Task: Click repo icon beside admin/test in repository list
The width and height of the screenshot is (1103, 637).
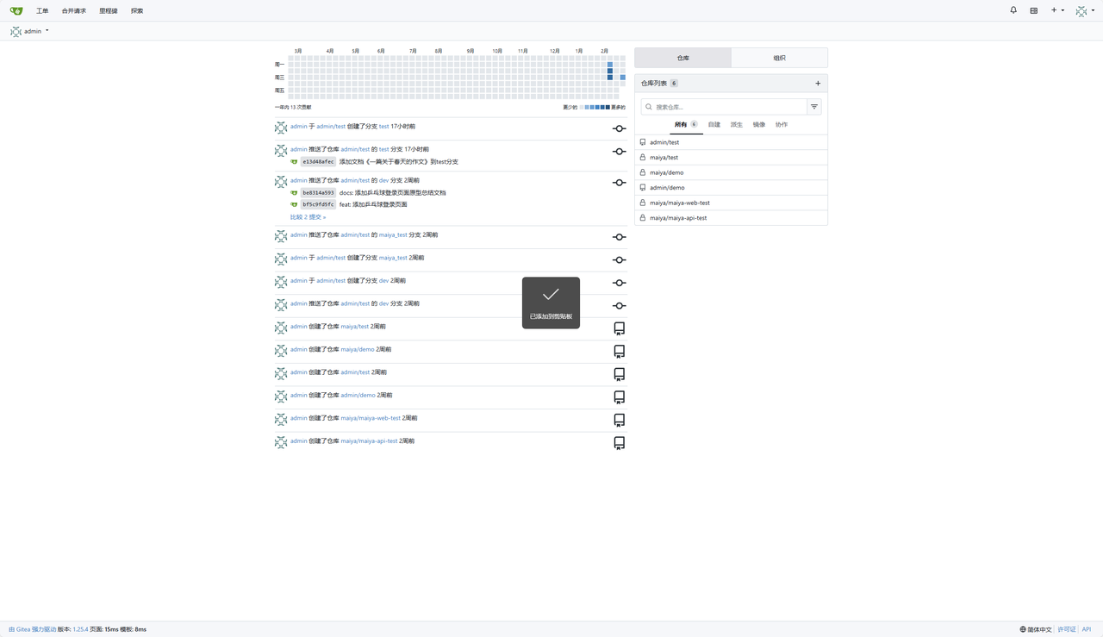Action: 643,142
